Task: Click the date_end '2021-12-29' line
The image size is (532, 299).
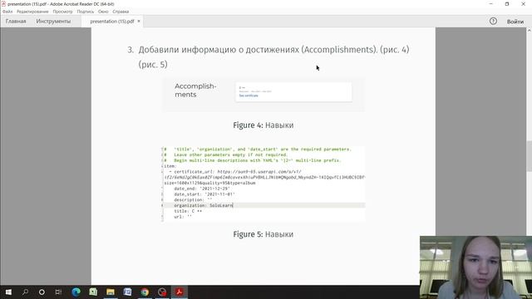Action: tap(202, 189)
